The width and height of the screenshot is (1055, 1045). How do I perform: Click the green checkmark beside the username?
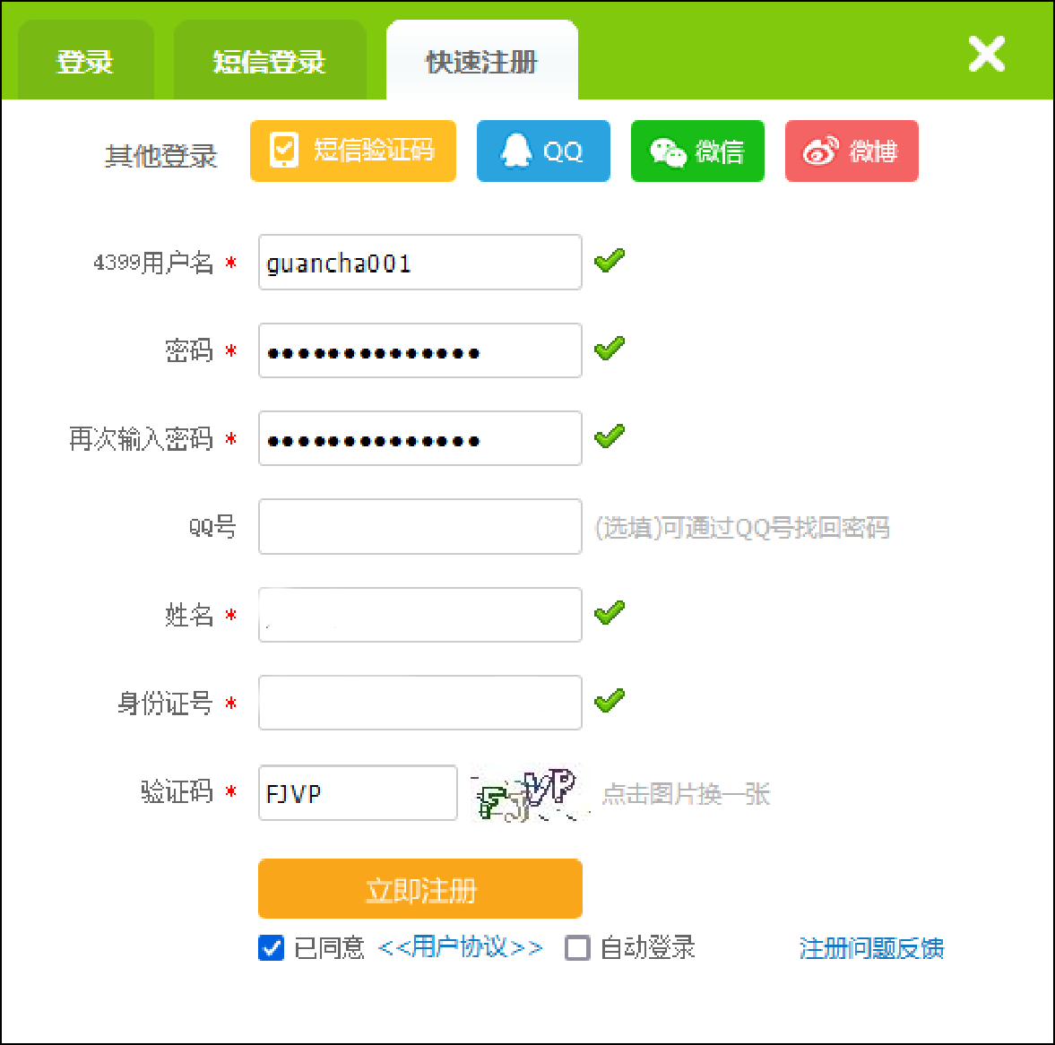pyautogui.click(x=610, y=260)
